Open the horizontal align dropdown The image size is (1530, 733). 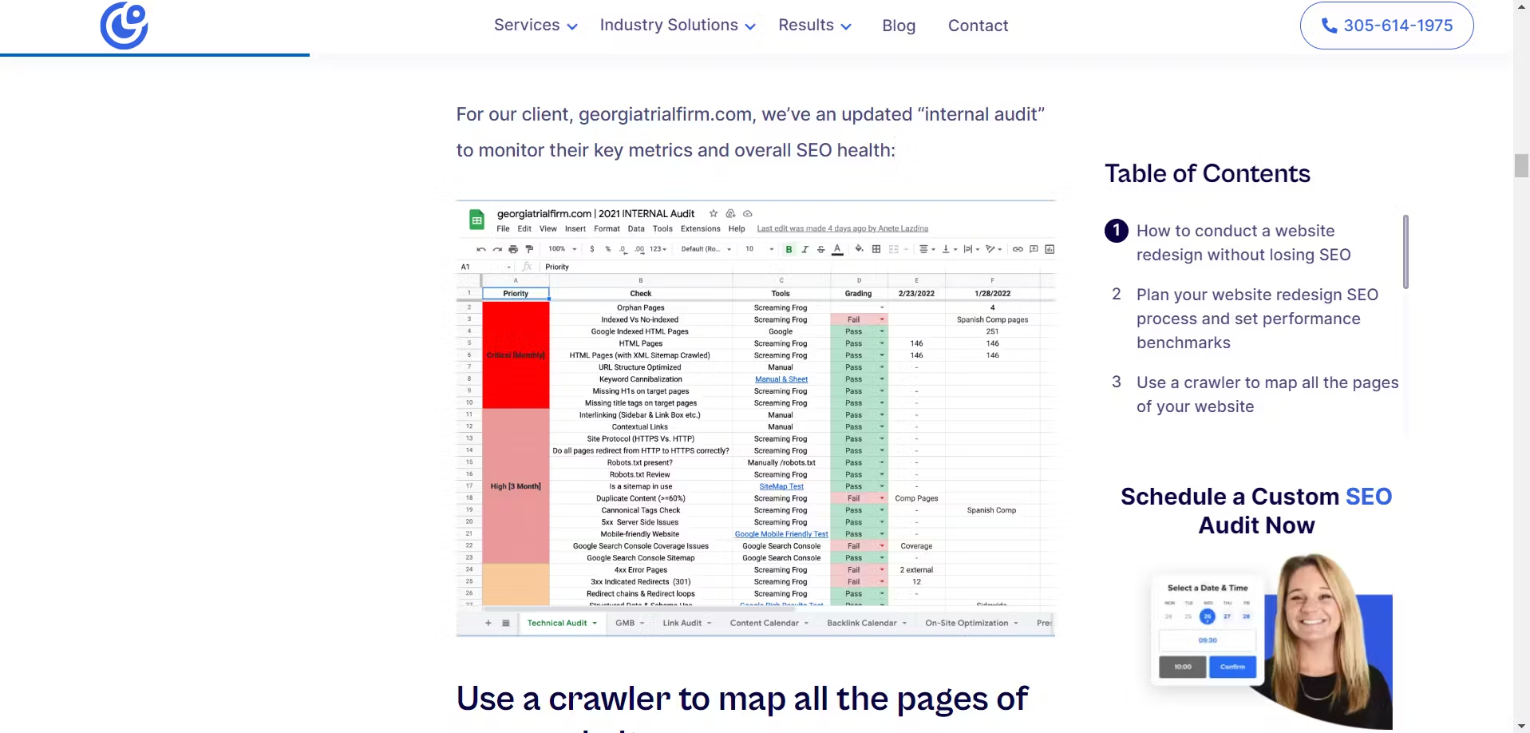[927, 249]
